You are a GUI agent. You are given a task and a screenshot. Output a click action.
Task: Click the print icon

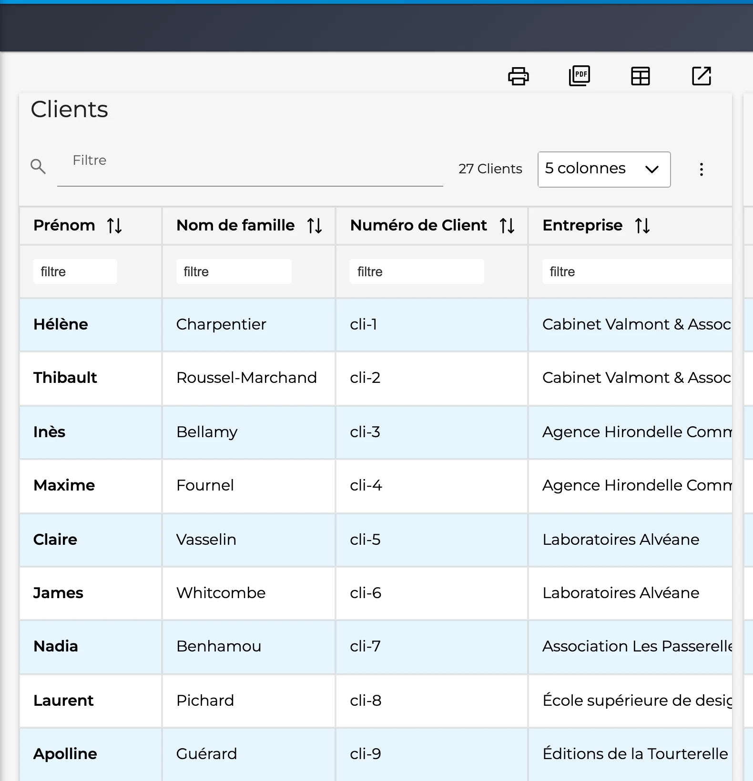(518, 76)
